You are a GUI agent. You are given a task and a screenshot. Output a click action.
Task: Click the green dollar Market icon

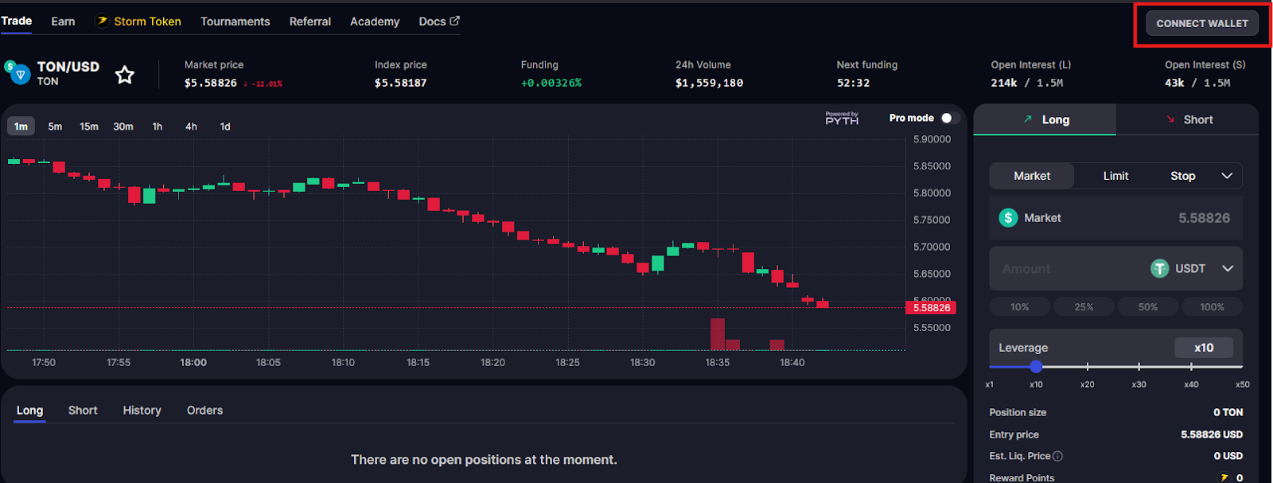tap(1008, 218)
